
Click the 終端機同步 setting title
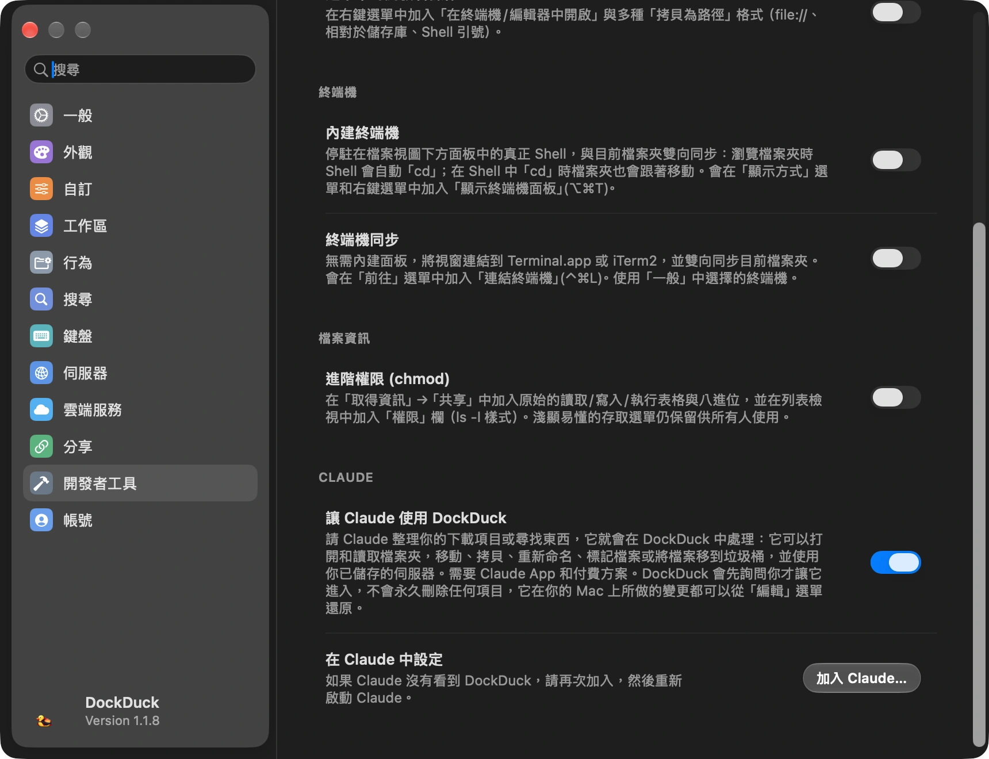tap(362, 240)
